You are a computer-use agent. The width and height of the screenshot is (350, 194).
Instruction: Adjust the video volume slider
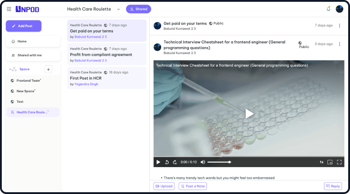point(219,162)
